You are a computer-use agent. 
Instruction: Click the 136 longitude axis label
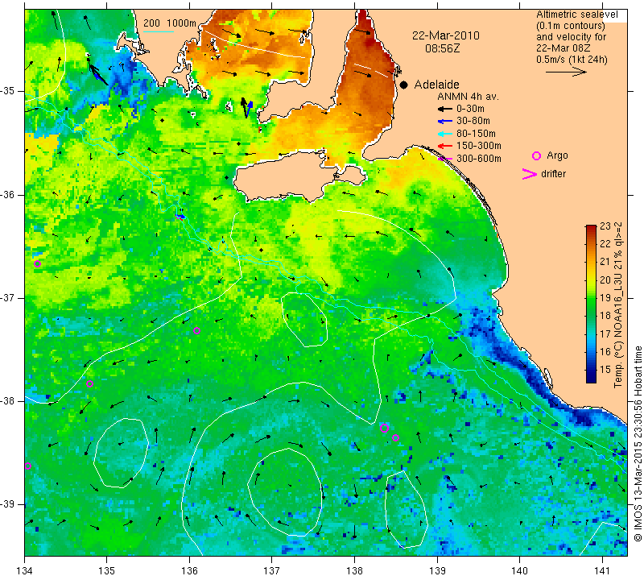189,571
